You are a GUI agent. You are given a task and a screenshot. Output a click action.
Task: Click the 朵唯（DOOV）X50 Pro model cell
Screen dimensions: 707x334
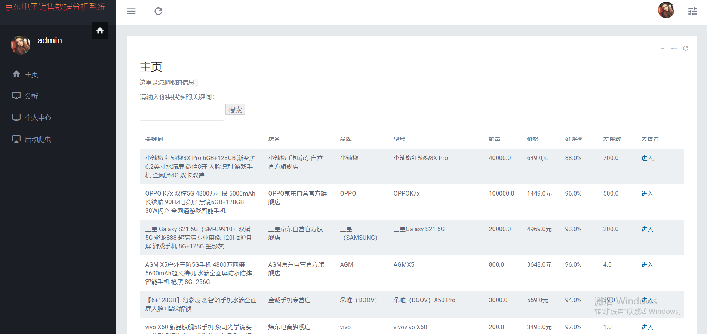tap(424, 300)
